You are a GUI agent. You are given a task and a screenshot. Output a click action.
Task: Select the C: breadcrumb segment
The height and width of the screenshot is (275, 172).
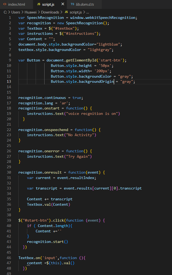5,12
